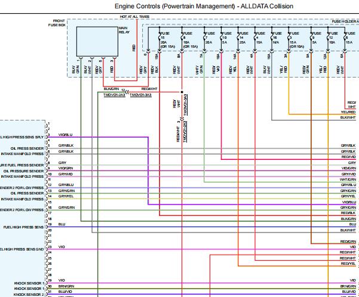
Task: Click the main relay box
Action: (x=97, y=41)
